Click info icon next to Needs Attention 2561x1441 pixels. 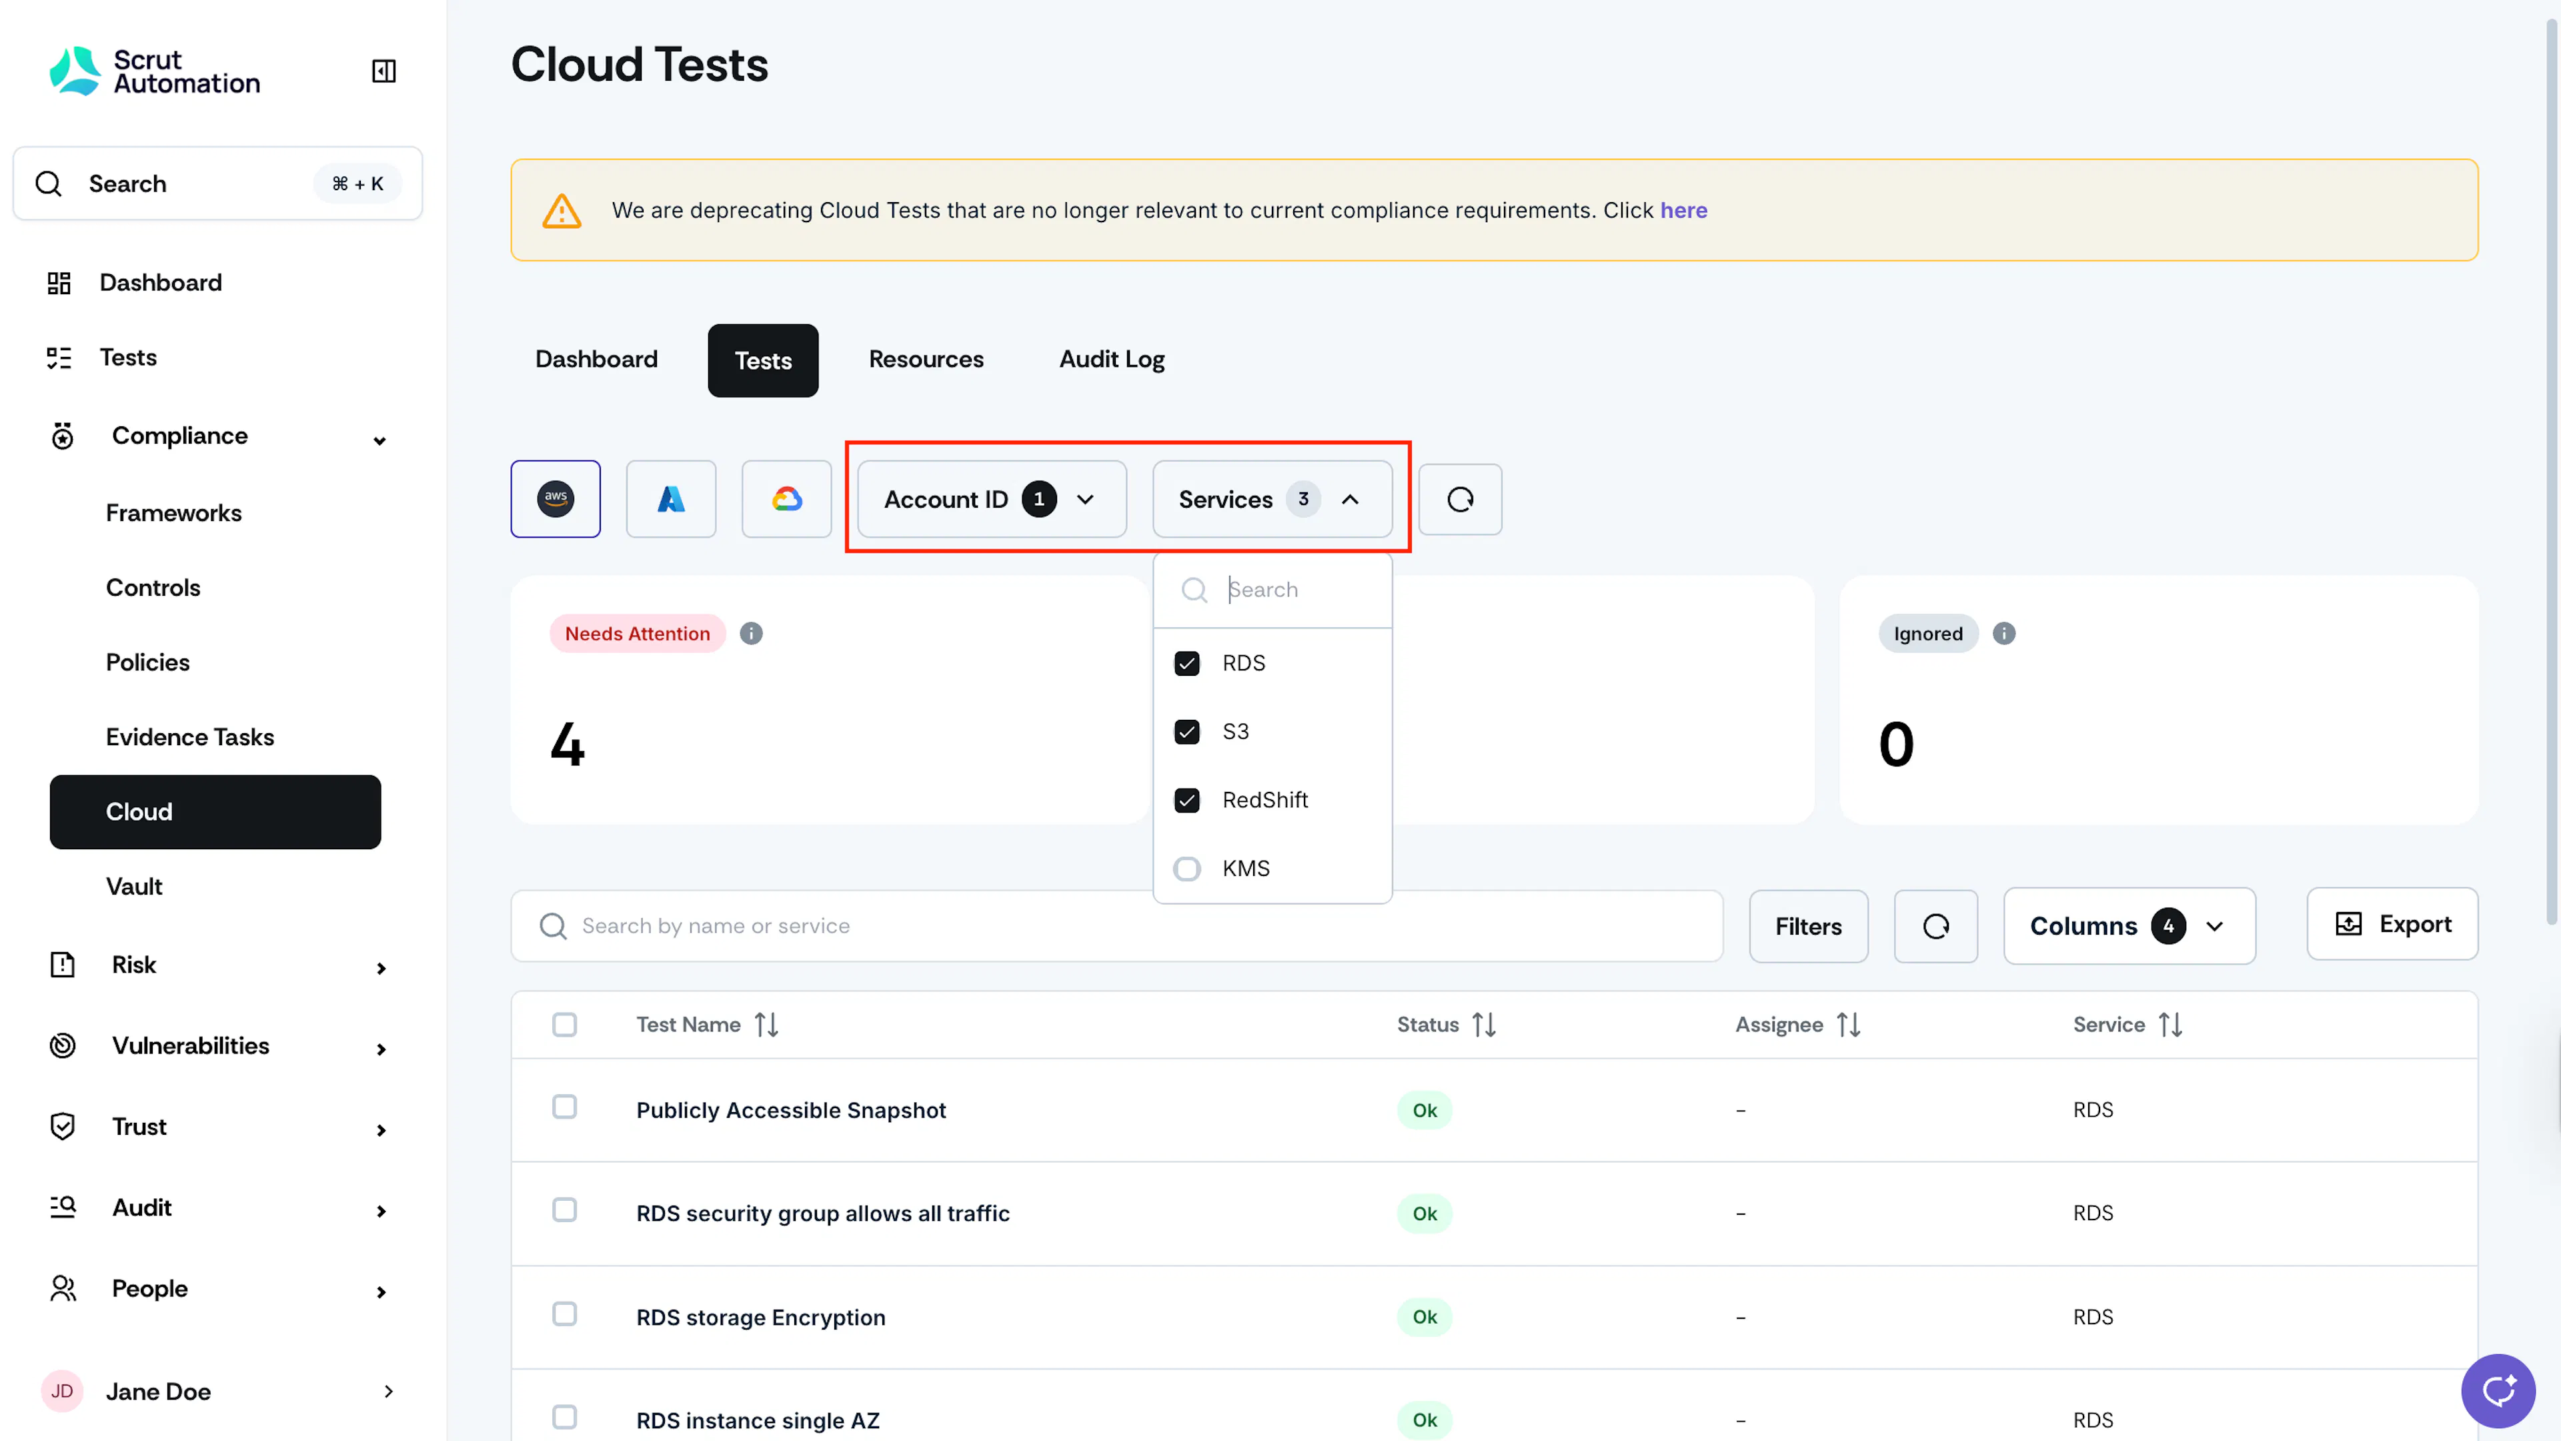[750, 634]
